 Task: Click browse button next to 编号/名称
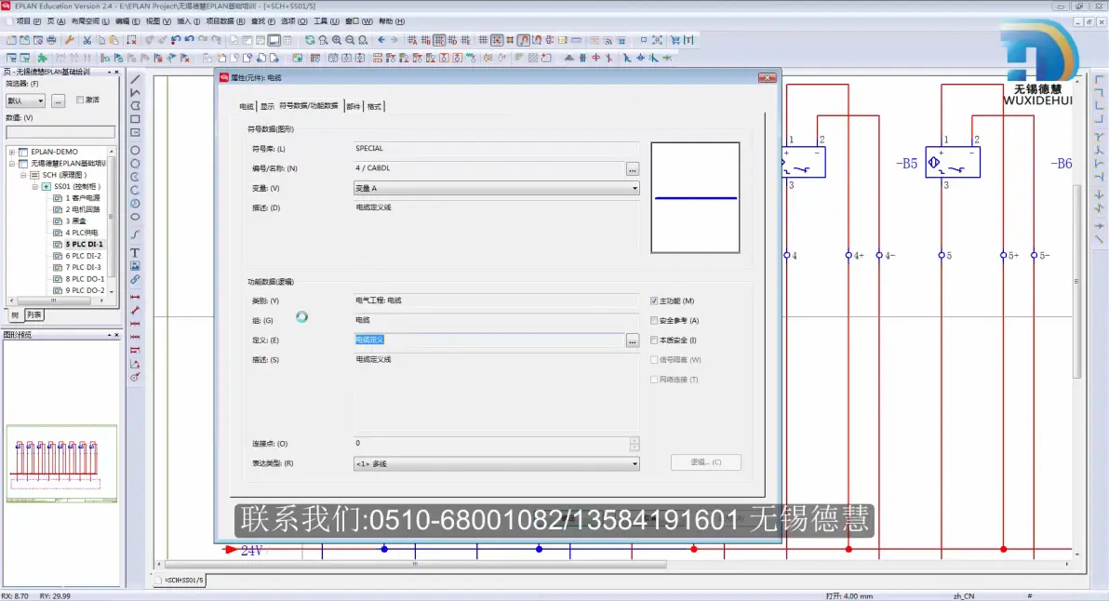pos(633,169)
